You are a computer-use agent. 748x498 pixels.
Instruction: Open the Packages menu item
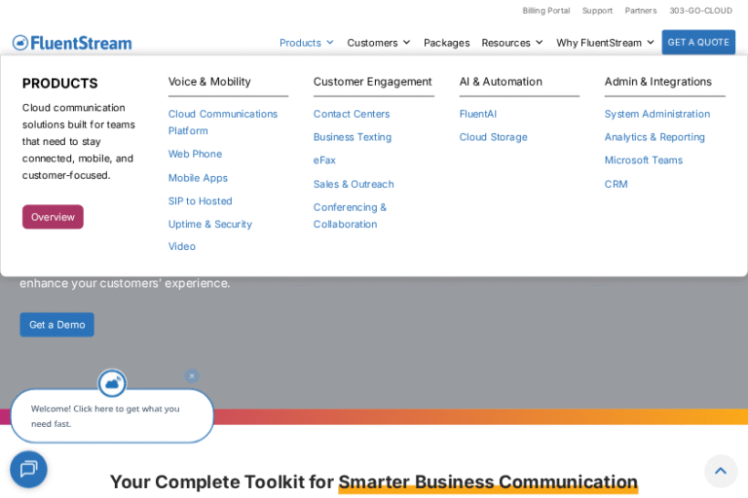click(x=446, y=43)
